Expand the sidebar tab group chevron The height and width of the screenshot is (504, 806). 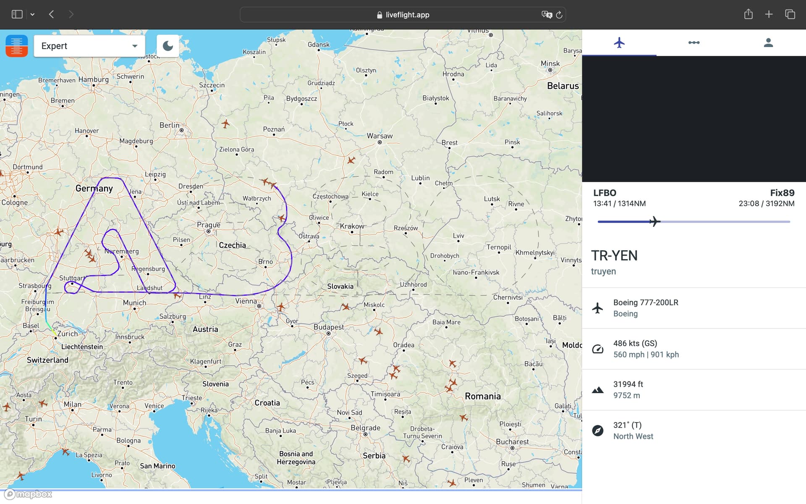tap(32, 14)
